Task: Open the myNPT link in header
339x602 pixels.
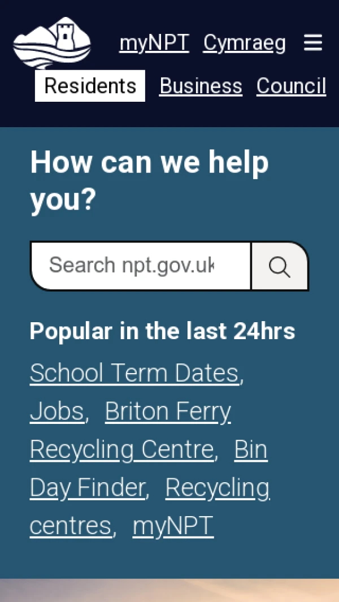Action: 154,43
